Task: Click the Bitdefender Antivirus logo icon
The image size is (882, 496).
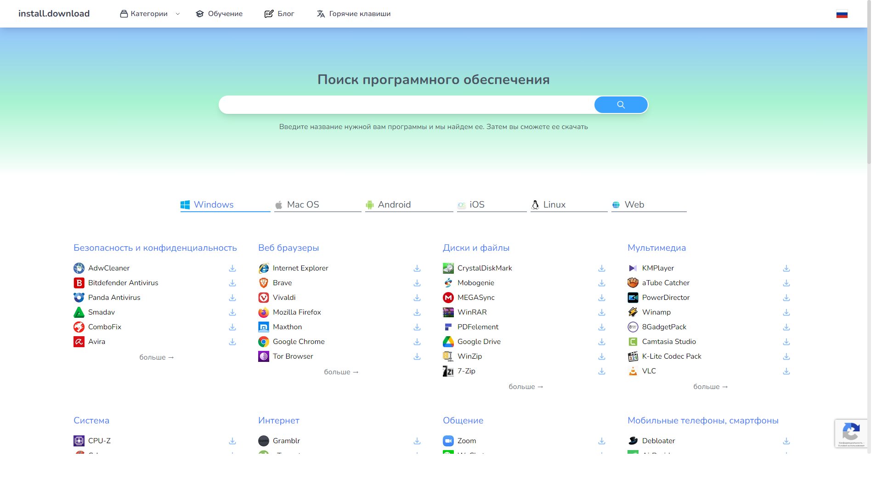Action: [x=79, y=283]
